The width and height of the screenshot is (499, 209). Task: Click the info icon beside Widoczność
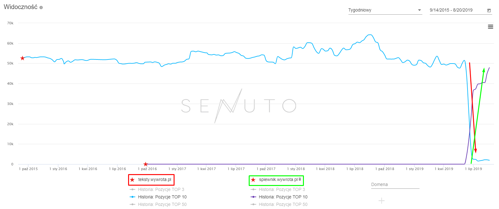click(x=41, y=7)
